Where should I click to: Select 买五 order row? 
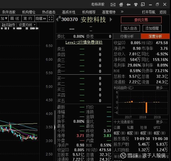pos(84,101)
